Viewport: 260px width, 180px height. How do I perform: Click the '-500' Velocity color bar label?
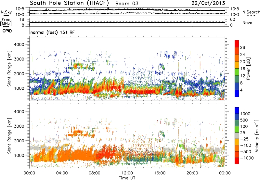246,151
